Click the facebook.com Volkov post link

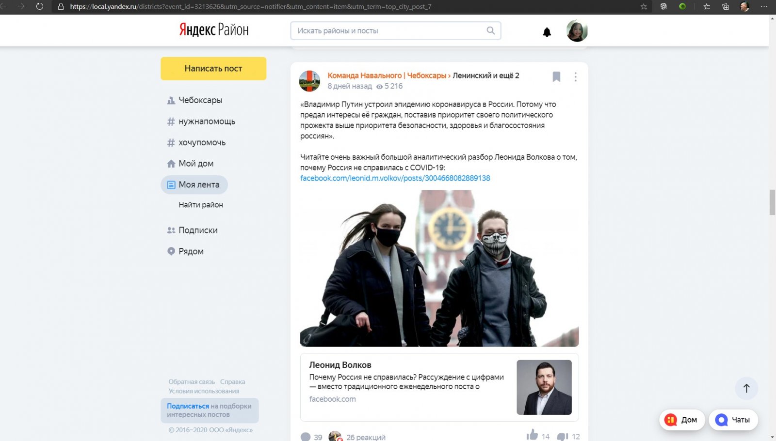point(395,178)
